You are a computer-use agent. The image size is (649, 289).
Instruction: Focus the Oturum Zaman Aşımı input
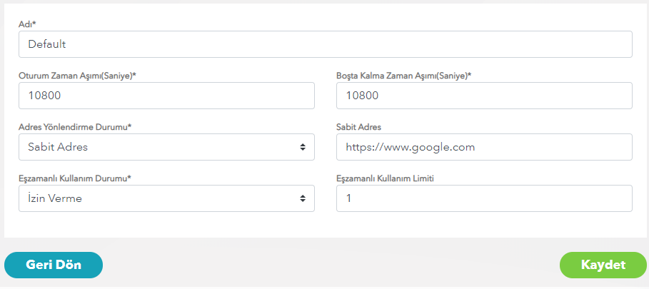tap(166, 96)
